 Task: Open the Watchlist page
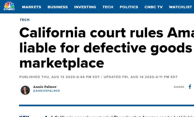[x=180, y=7]
